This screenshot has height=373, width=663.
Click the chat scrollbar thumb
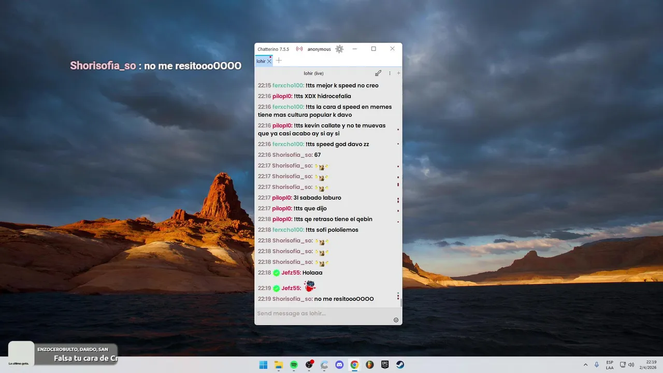(x=401, y=303)
